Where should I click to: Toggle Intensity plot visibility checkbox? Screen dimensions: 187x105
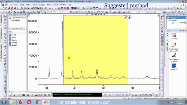(173, 23)
